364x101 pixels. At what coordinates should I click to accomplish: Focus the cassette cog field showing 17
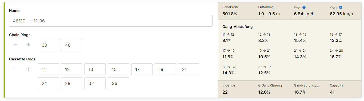pyautogui.click(x=142, y=69)
